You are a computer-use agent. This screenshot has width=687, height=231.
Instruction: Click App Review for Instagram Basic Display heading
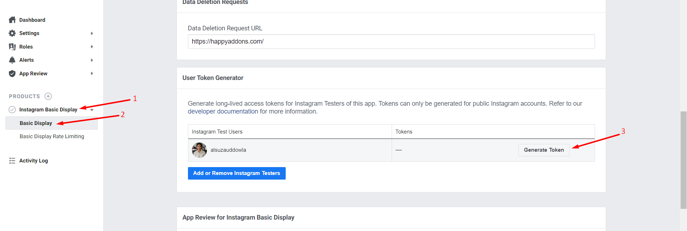click(x=238, y=217)
